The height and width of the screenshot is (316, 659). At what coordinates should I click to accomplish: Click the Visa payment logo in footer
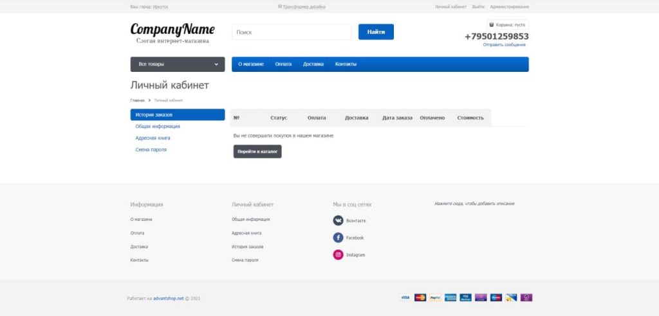pos(405,297)
